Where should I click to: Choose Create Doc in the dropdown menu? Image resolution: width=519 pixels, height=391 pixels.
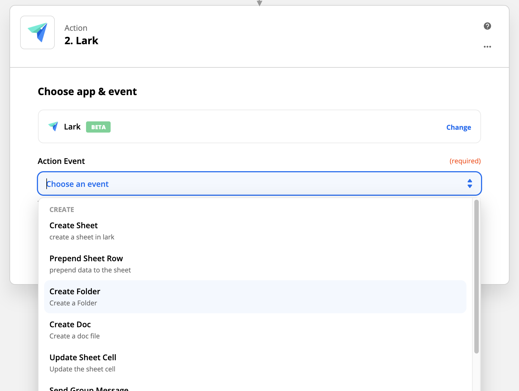tap(70, 324)
